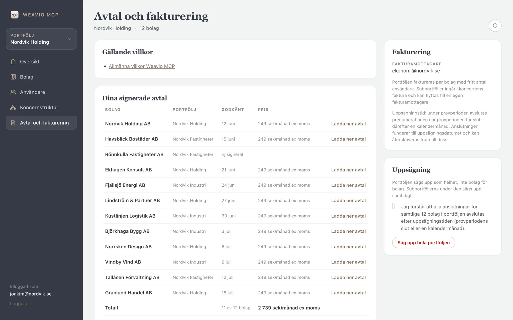
Task: Download agreement for Ekhagen Konsult AB
Action: click(348, 170)
